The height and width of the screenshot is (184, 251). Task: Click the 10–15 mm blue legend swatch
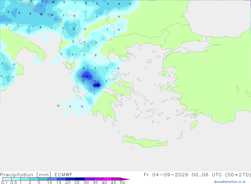[x=52, y=179]
